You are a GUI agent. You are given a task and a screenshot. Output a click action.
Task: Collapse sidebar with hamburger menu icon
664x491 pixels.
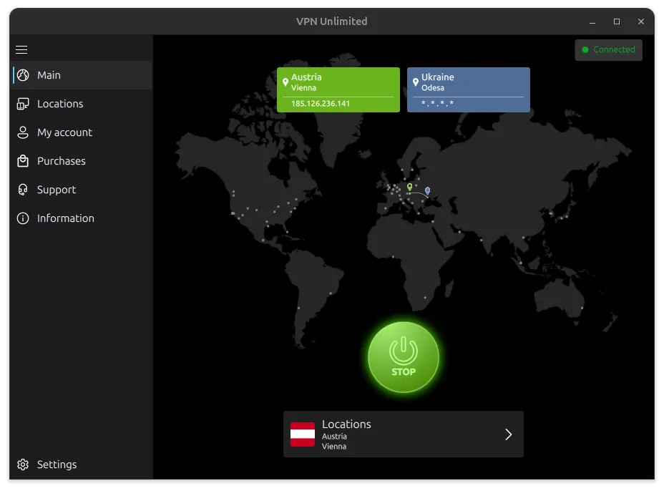coord(21,49)
